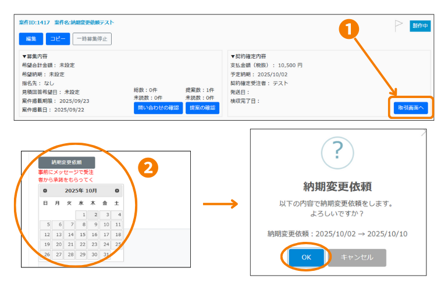The width and height of the screenshot is (448, 290).
Task: Open the 納期変更依頼 date picker button
Action: (x=66, y=162)
